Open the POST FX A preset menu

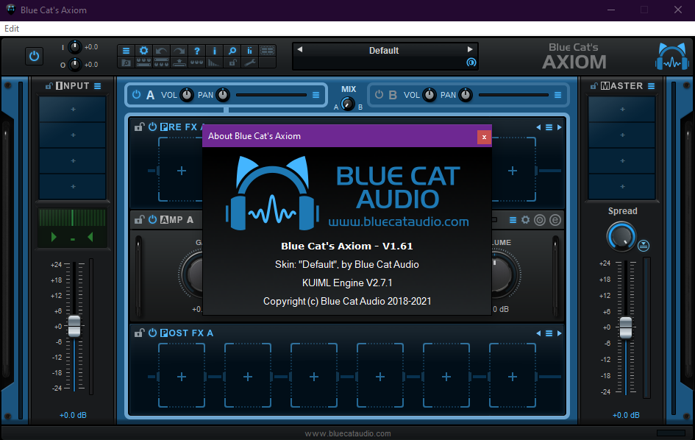549,333
